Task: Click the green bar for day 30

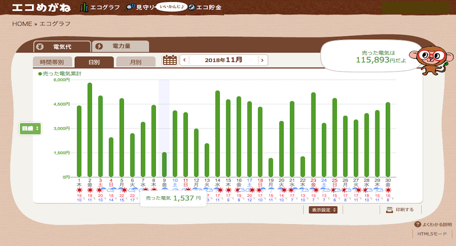Action: point(388,140)
